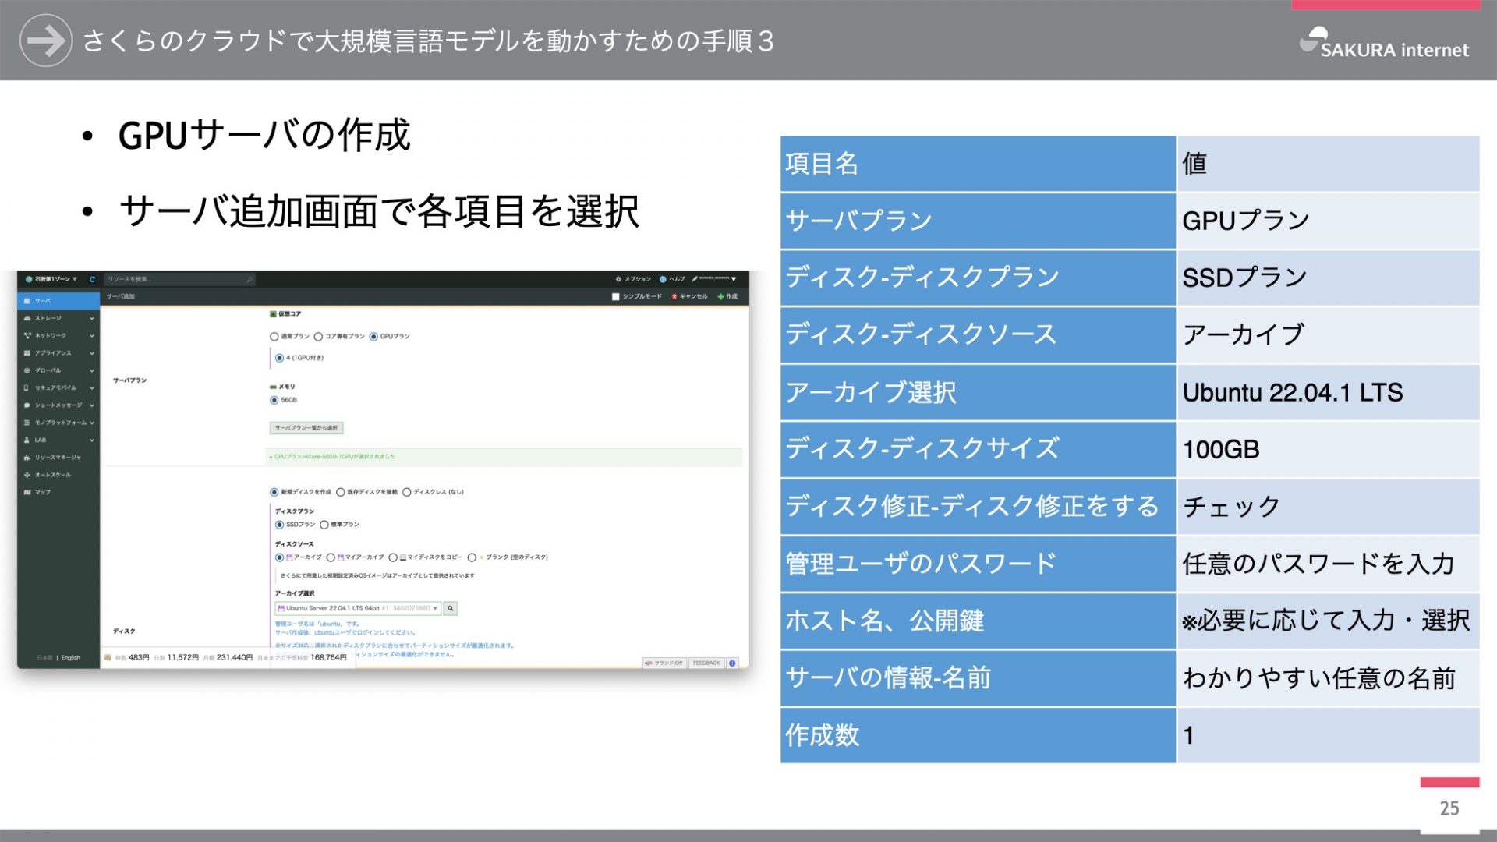Select the 通常プラン radio button
1497x842 pixels.
pos(274,337)
